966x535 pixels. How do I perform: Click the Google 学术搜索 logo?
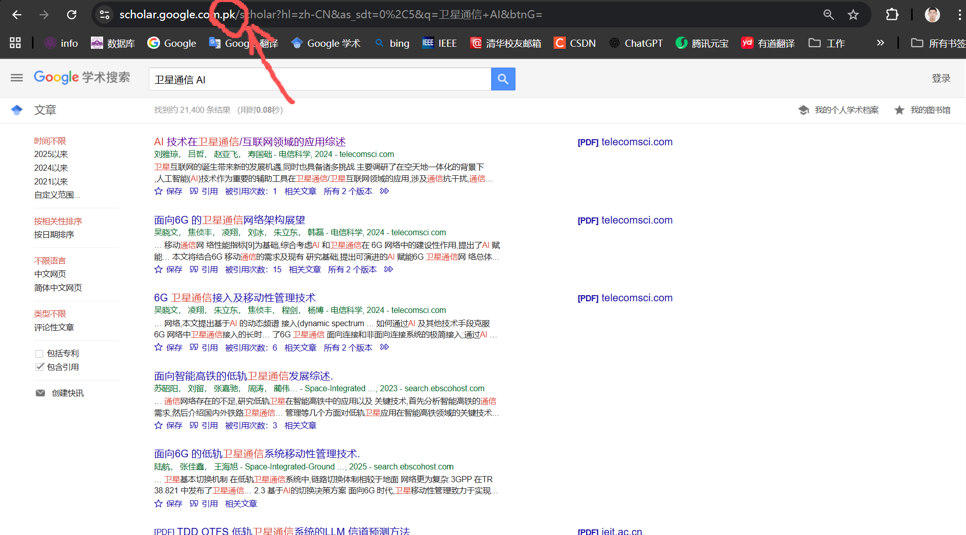(82, 77)
